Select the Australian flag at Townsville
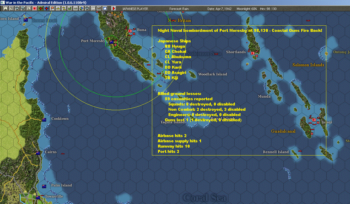350x204 pixels. 38,197
